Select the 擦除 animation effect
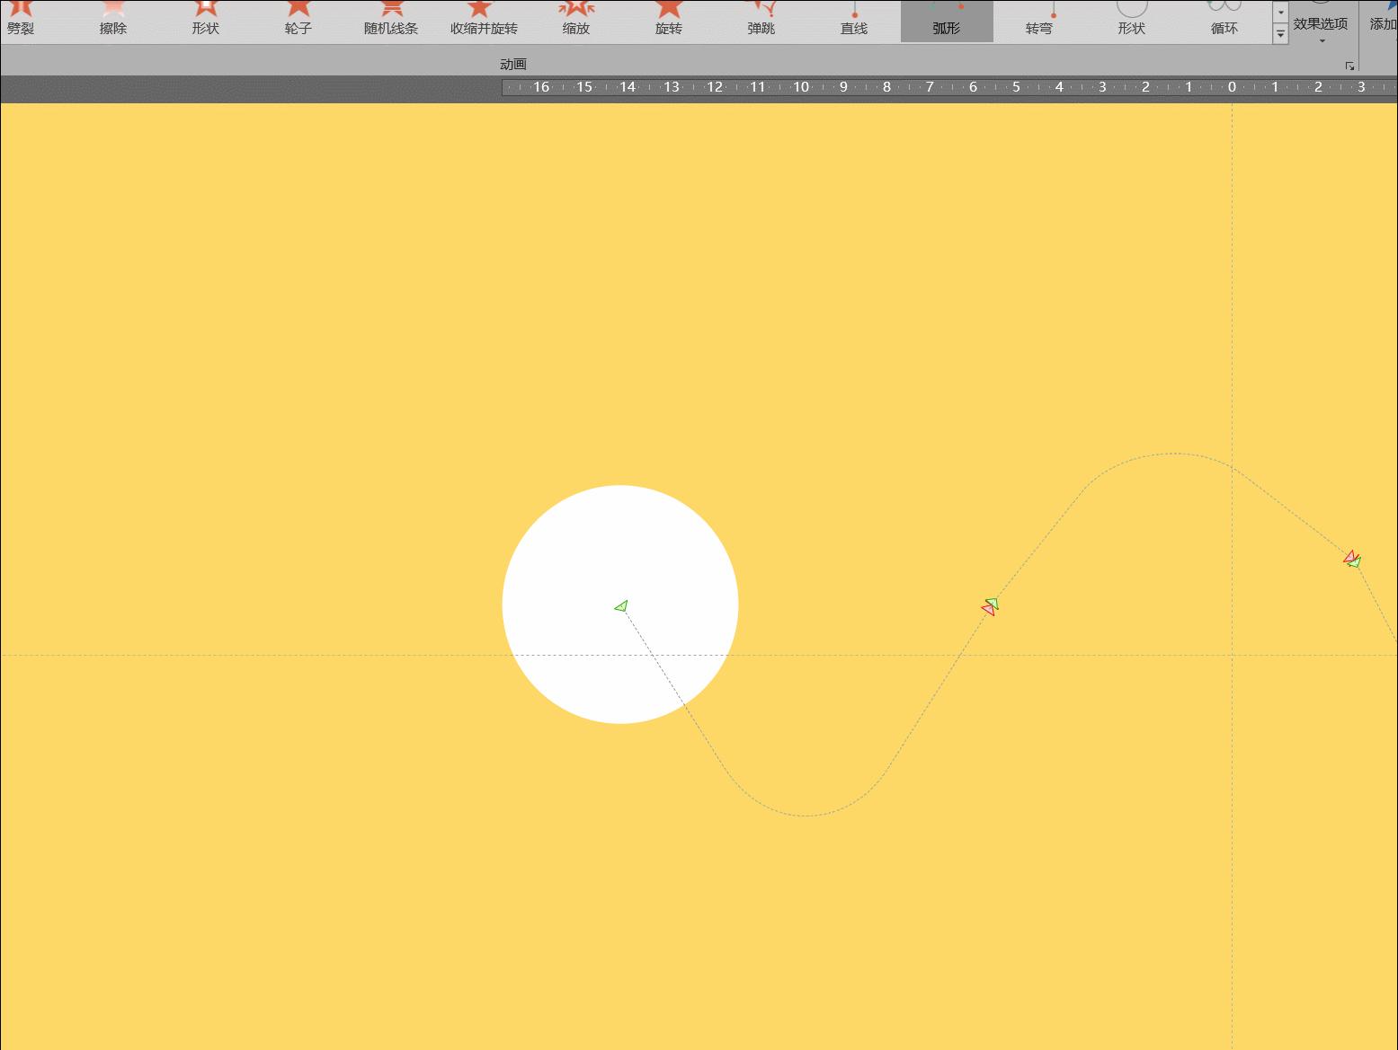This screenshot has width=1398, height=1050. click(113, 20)
